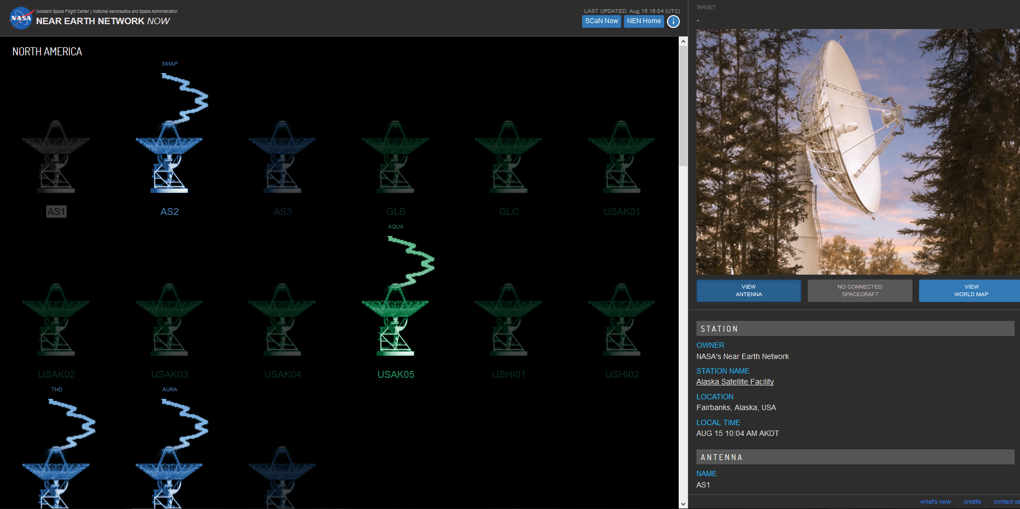1020x509 pixels.
Task: Click the scrollbar up arrow
Action: click(683, 41)
